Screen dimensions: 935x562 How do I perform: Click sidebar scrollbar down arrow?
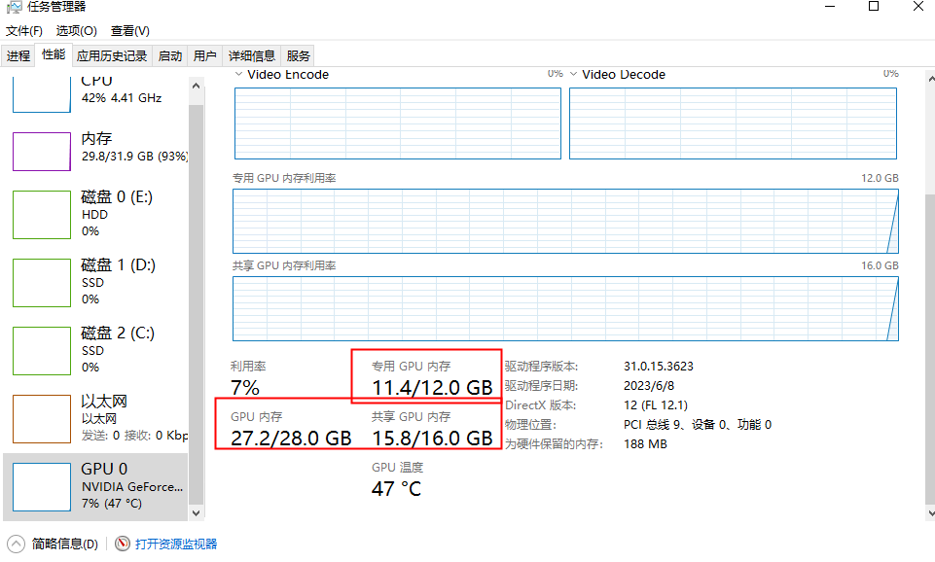pyautogui.click(x=196, y=512)
